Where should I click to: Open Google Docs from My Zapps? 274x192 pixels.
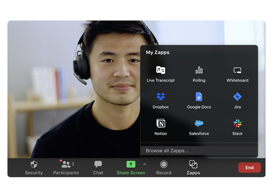[x=199, y=97]
